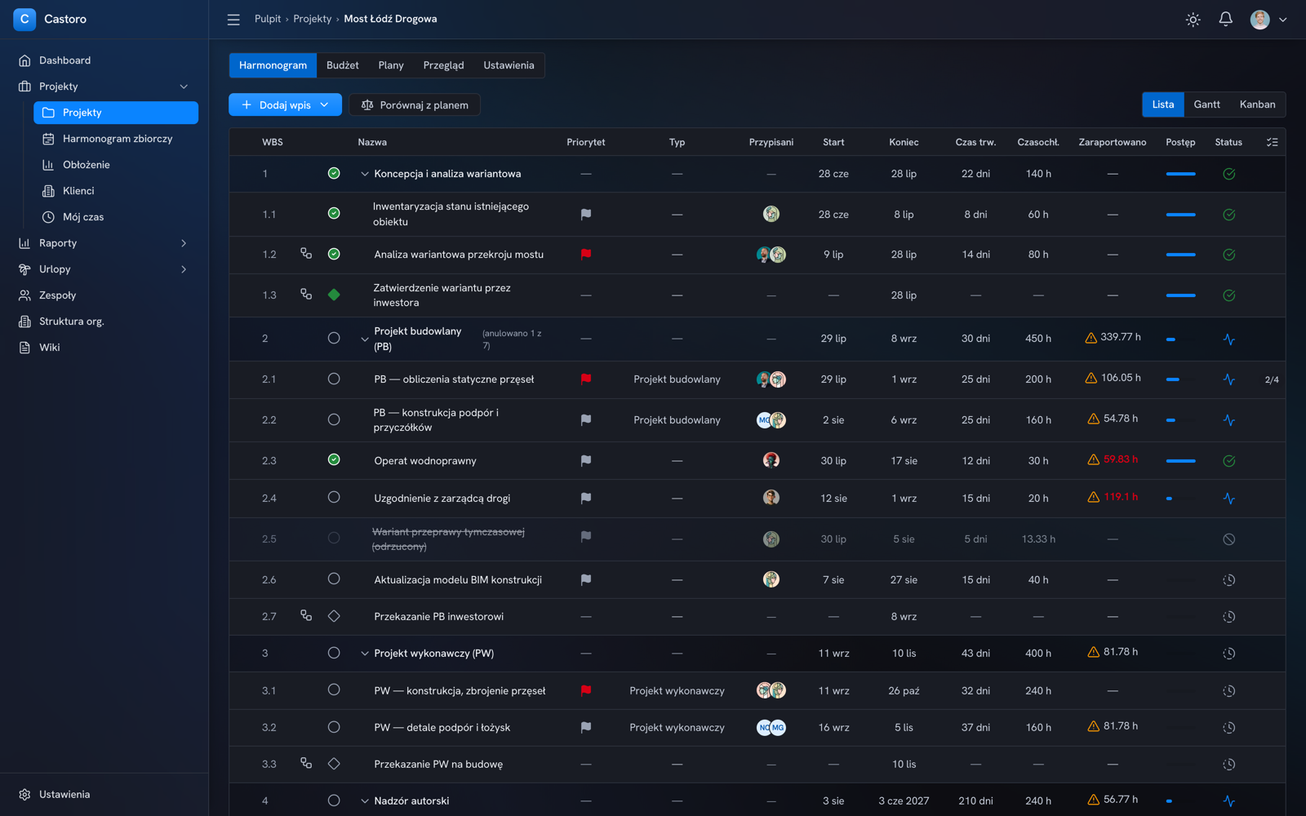The image size is (1306, 816).
Task: Collapse Projekty section in sidebar
Action: pyautogui.click(x=184, y=86)
